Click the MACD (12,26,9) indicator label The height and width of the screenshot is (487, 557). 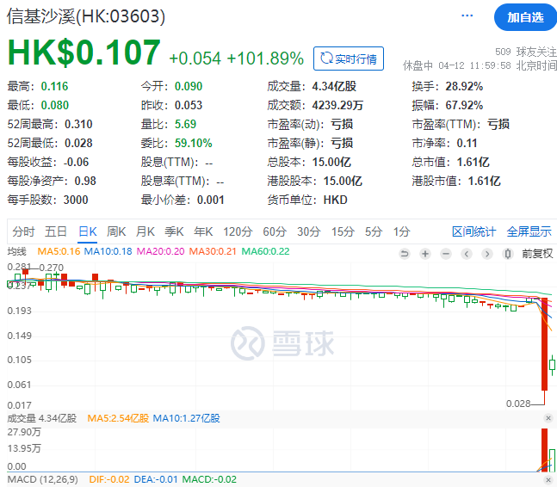coord(43,479)
